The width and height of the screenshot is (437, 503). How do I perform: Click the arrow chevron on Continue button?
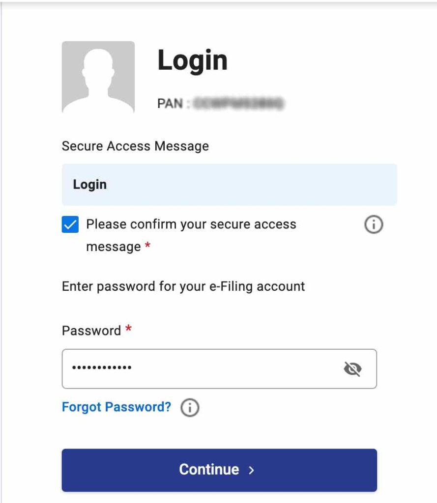(x=251, y=470)
